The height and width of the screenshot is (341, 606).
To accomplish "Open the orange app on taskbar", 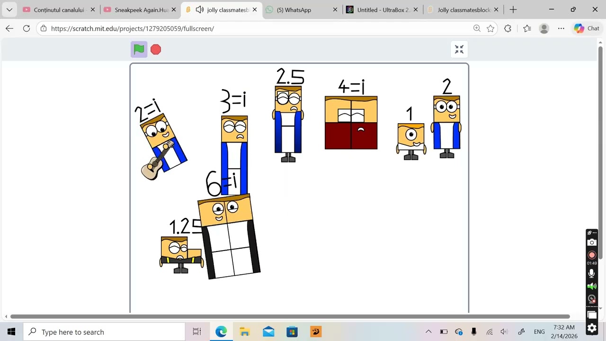I will [316, 332].
